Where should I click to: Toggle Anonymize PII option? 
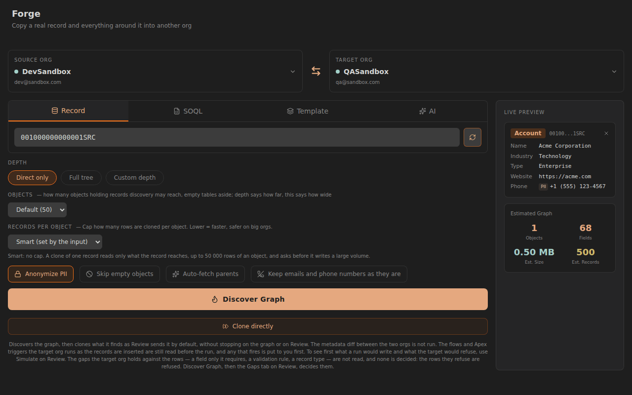(x=40, y=274)
